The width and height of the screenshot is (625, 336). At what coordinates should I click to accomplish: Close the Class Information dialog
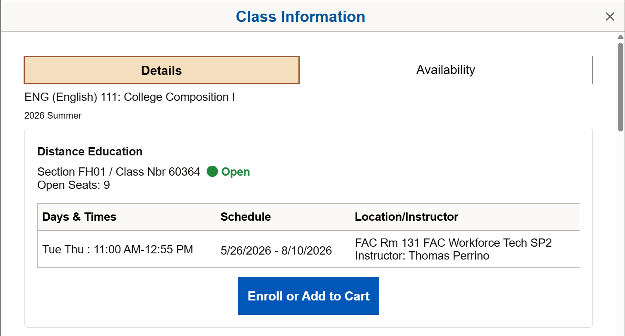pyautogui.click(x=610, y=17)
